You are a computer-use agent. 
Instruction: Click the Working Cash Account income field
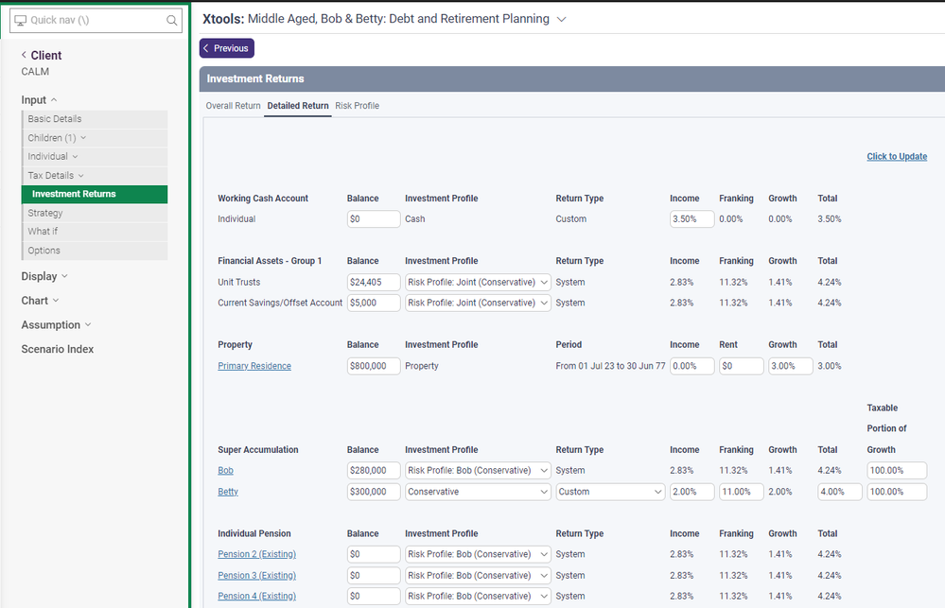(691, 219)
